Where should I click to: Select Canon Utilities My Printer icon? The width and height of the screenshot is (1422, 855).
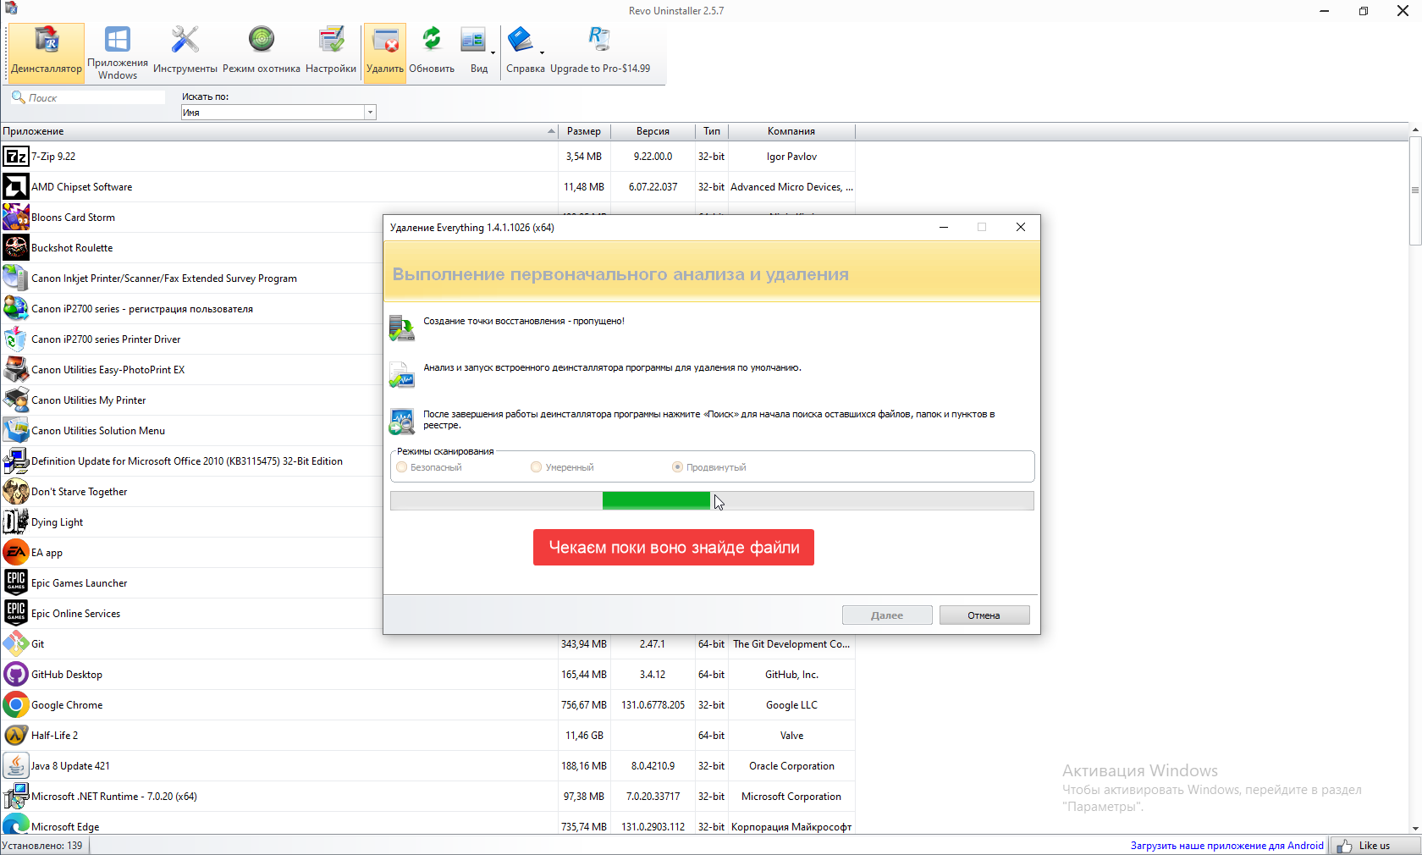pyautogui.click(x=15, y=400)
